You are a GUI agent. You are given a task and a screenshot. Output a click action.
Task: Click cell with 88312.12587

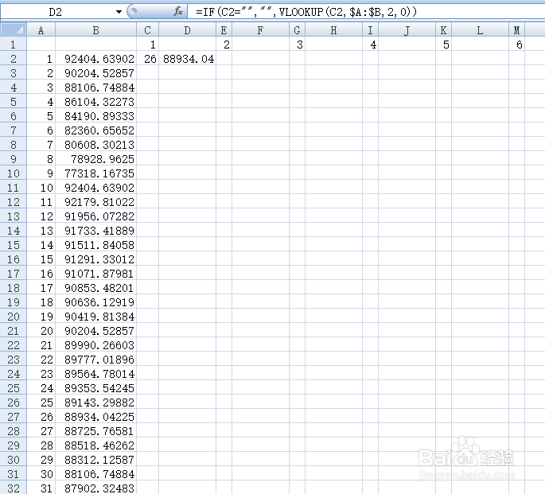(96, 460)
